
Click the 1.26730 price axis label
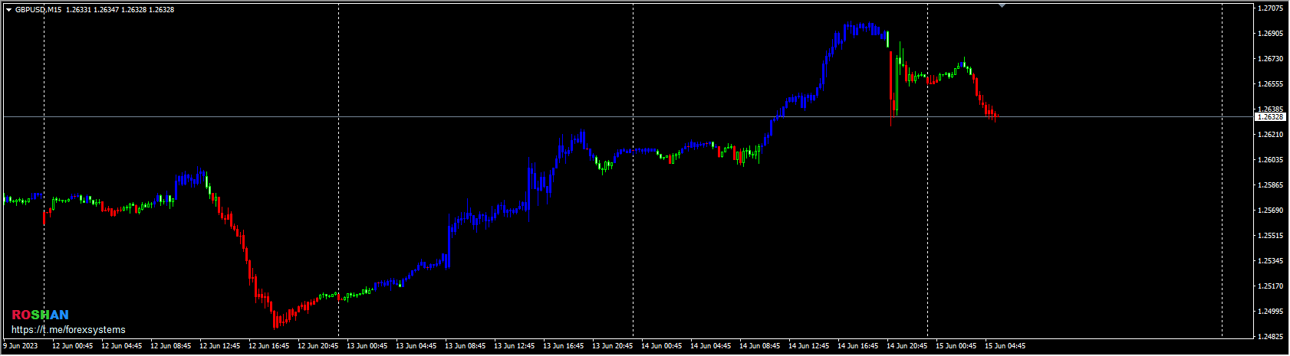coord(1271,59)
